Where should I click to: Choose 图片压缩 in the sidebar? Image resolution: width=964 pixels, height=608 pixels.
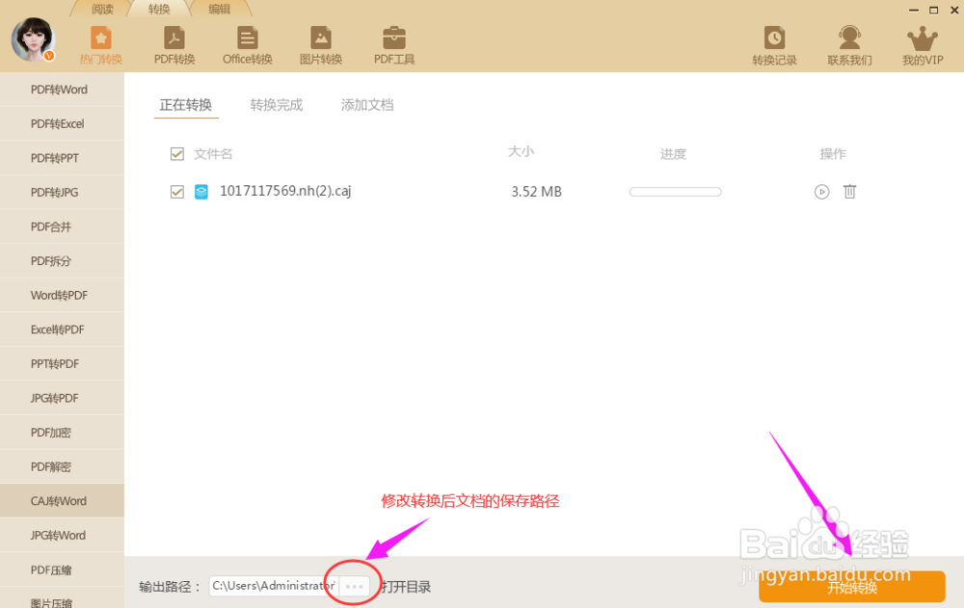click(x=62, y=599)
